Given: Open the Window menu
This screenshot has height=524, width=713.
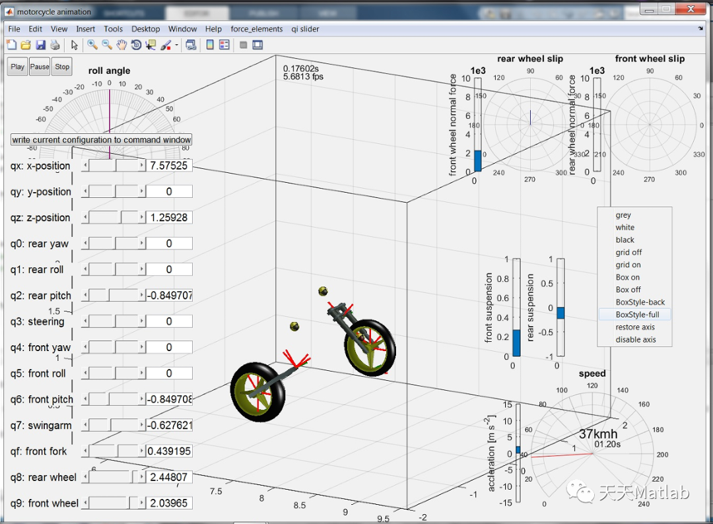Looking at the screenshot, I should pos(182,29).
